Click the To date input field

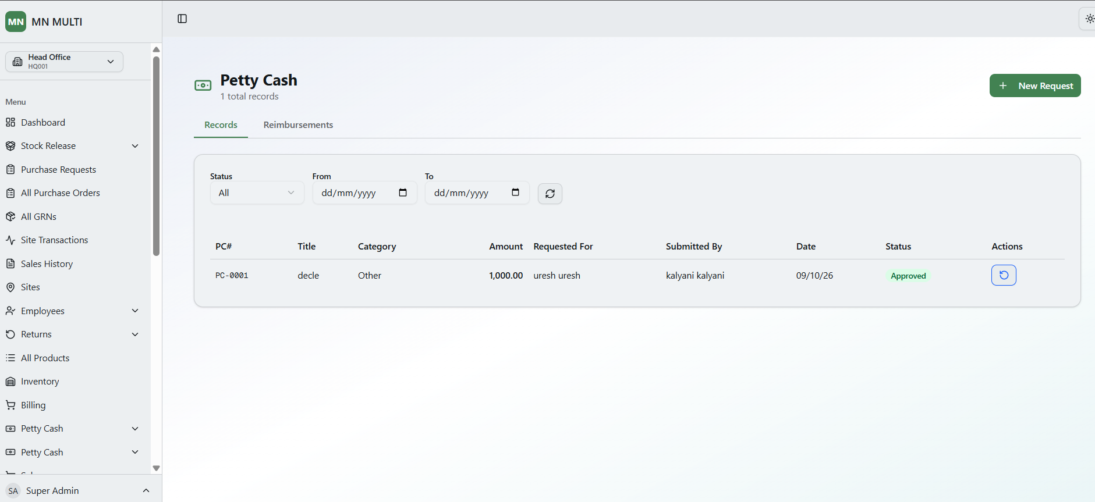point(477,193)
